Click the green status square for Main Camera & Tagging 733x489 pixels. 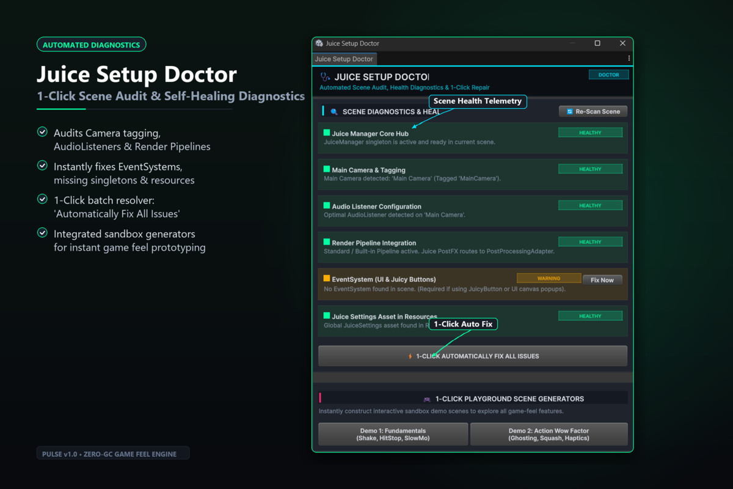click(x=327, y=169)
